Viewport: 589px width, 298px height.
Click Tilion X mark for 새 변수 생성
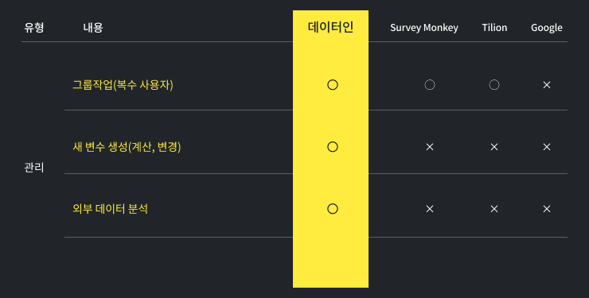click(494, 147)
